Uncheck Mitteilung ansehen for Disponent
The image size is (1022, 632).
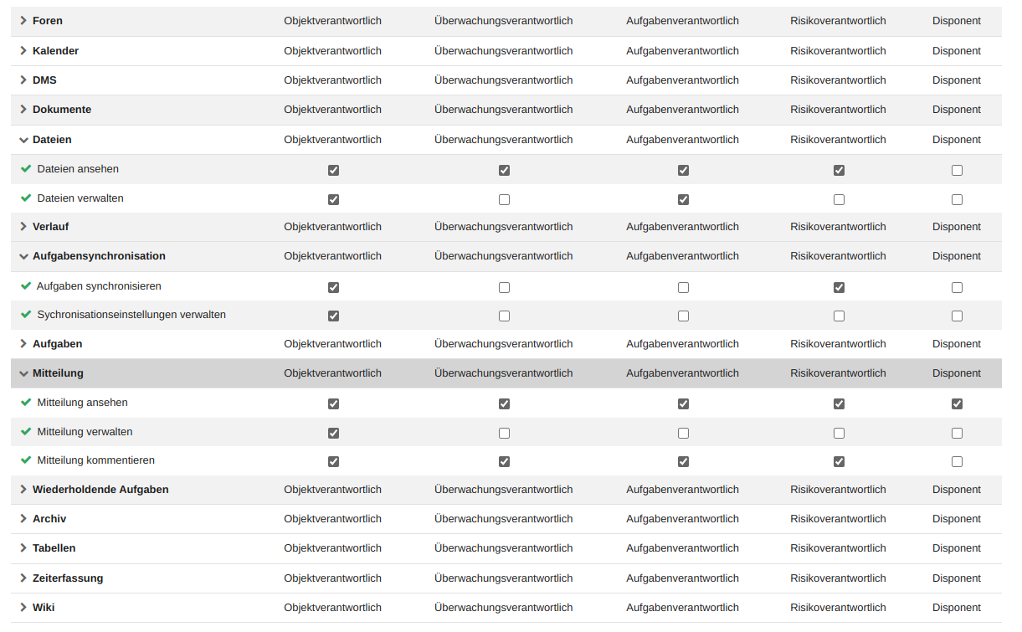[957, 403]
